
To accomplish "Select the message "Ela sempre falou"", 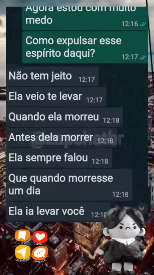I will pos(59,158).
